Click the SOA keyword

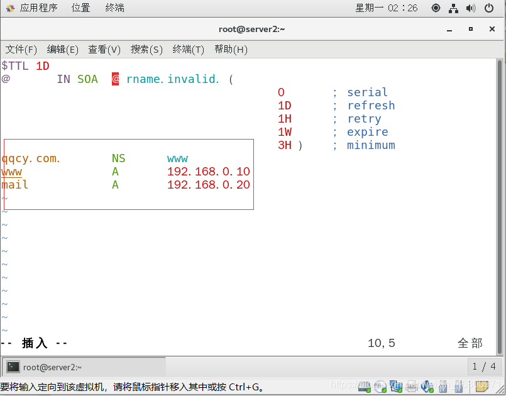(87, 79)
